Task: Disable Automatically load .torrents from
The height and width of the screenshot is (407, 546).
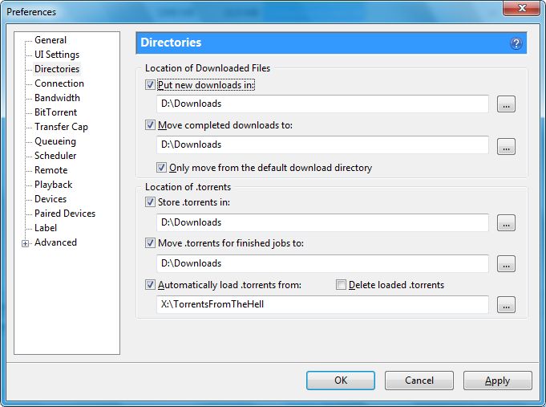Action: (150, 285)
